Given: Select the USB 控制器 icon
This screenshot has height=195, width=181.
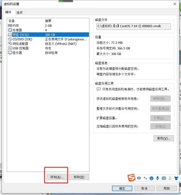Looking at the screenshot, I should 10,48.
